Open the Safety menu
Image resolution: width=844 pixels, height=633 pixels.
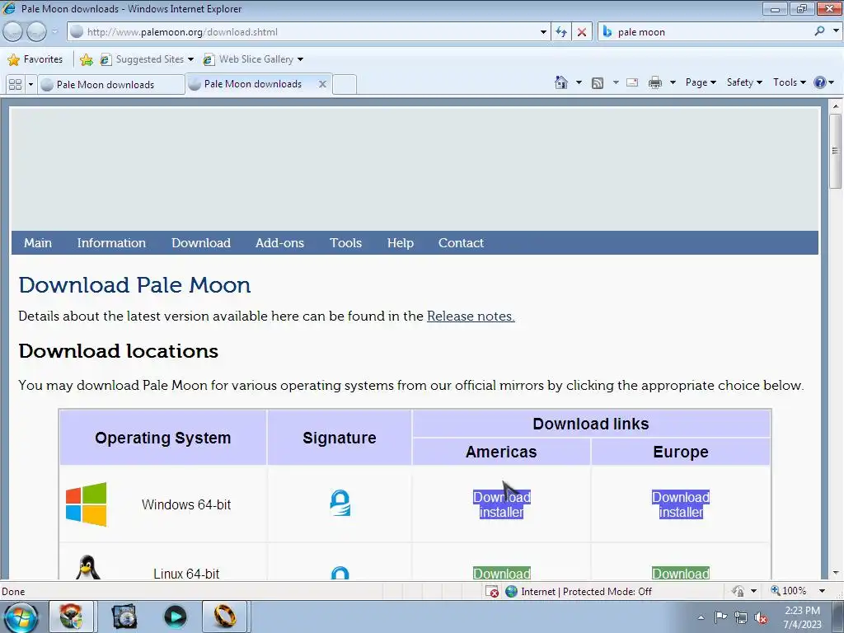tap(744, 82)
